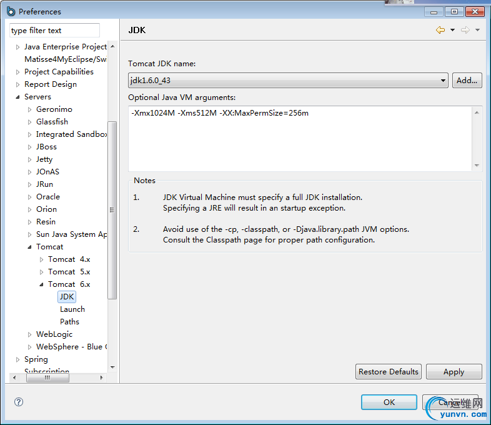491x425 pixels.
Task: Click in the Optional Java VM arguments field
Action: pos(300,139)
